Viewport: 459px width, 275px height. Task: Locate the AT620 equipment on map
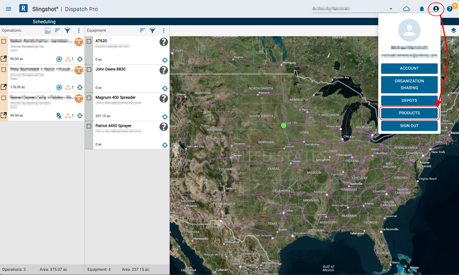point(165,60)
